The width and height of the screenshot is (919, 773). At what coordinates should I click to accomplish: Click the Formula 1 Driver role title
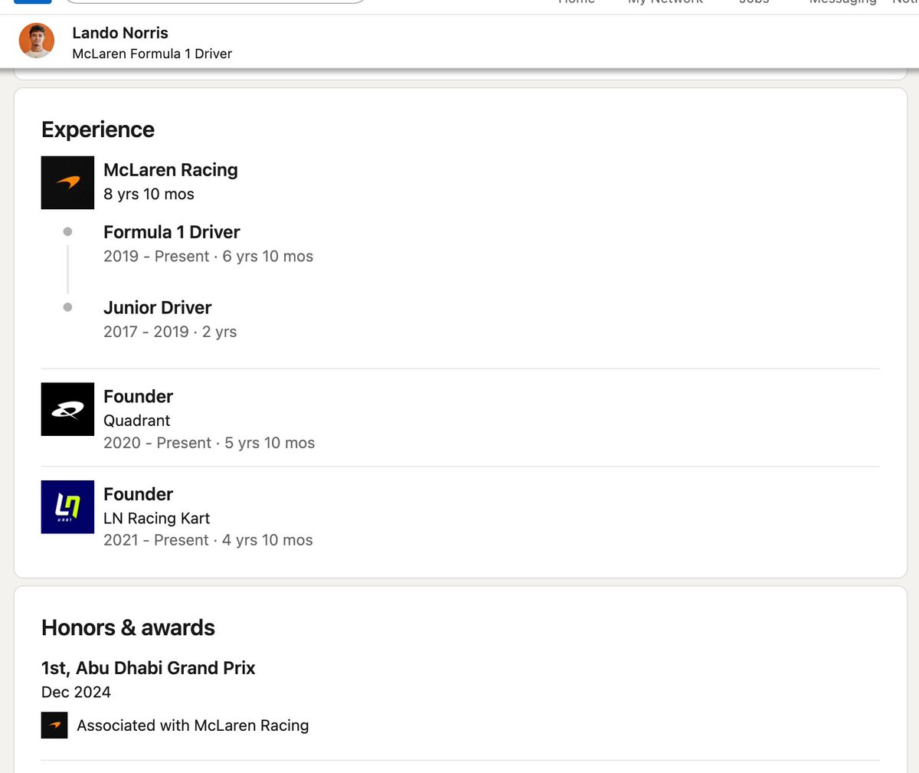point(172,232)
